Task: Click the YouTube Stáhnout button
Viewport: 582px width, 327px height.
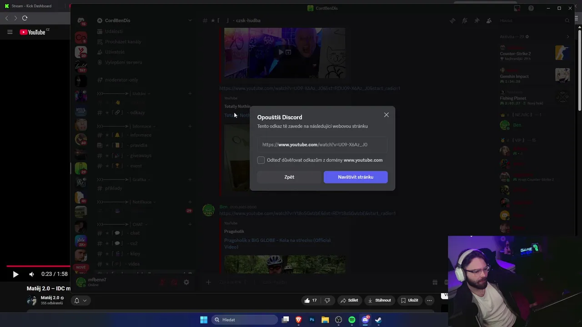Action: pyautogui.click(x=379, y=300)
